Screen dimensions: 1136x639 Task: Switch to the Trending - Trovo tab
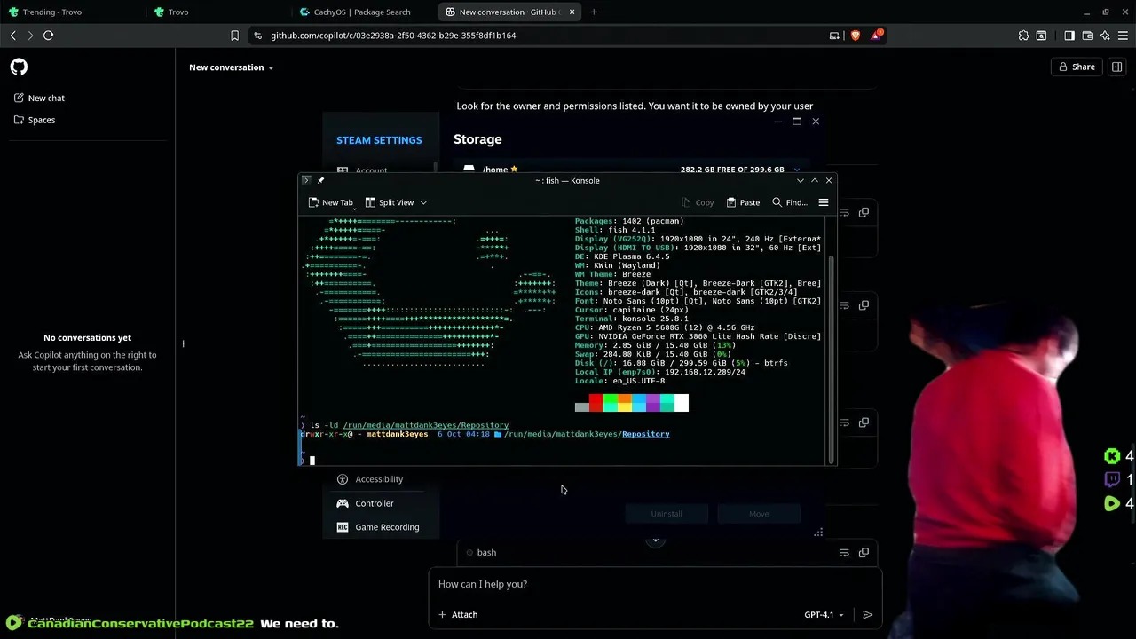(x=71, y=12)
